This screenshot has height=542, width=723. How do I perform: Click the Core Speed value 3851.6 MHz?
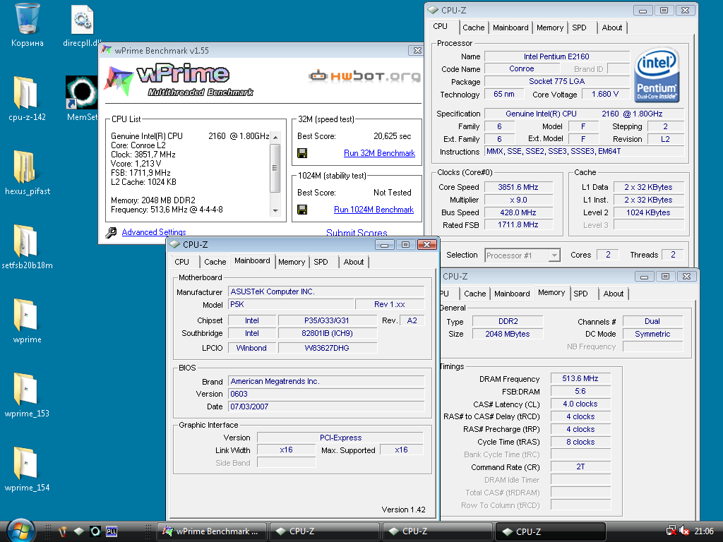click(x=518, y=187)
